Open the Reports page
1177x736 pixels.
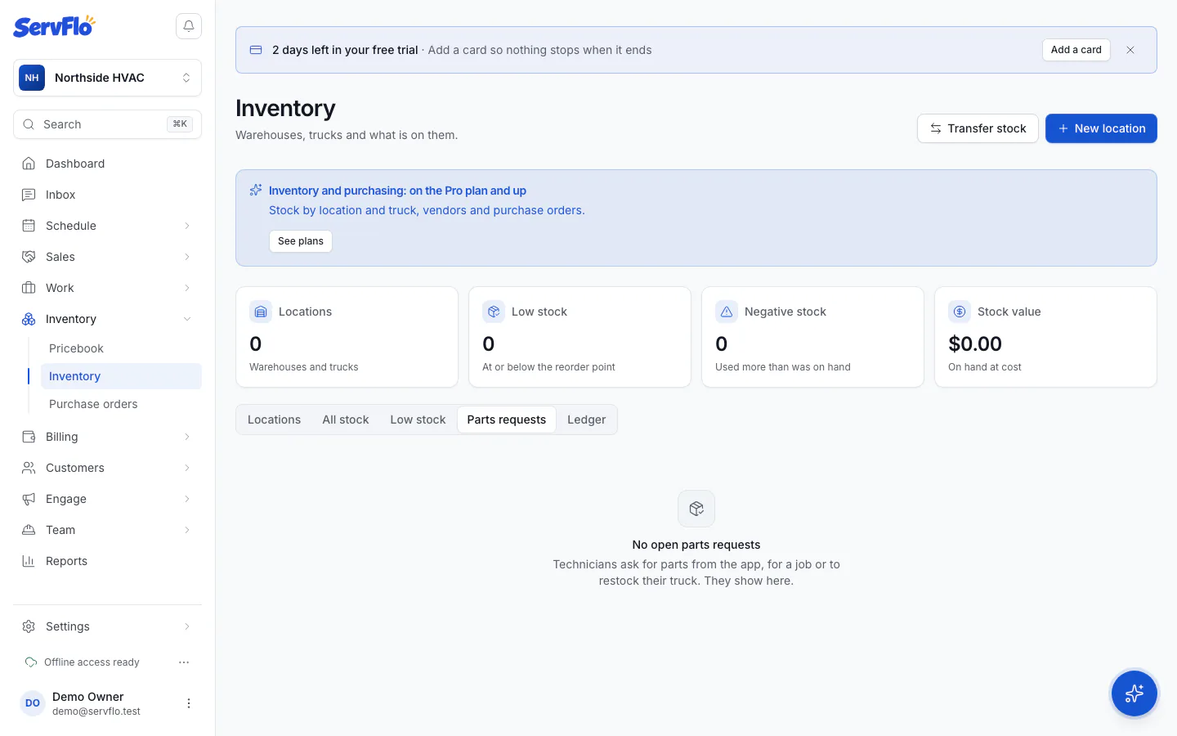click(x=107, y=561)
